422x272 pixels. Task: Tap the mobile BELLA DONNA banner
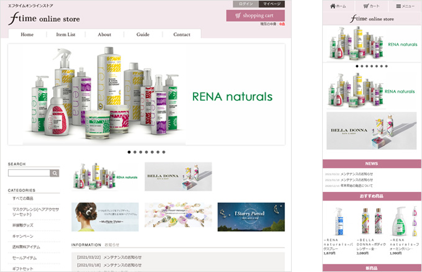(x=371, y=130)
